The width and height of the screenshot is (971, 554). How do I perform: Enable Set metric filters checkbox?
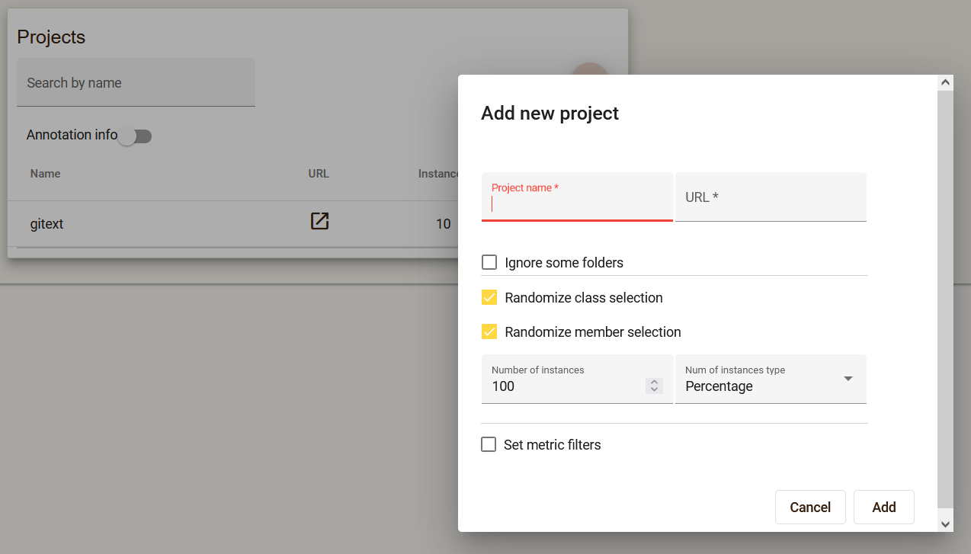point(489,444)
